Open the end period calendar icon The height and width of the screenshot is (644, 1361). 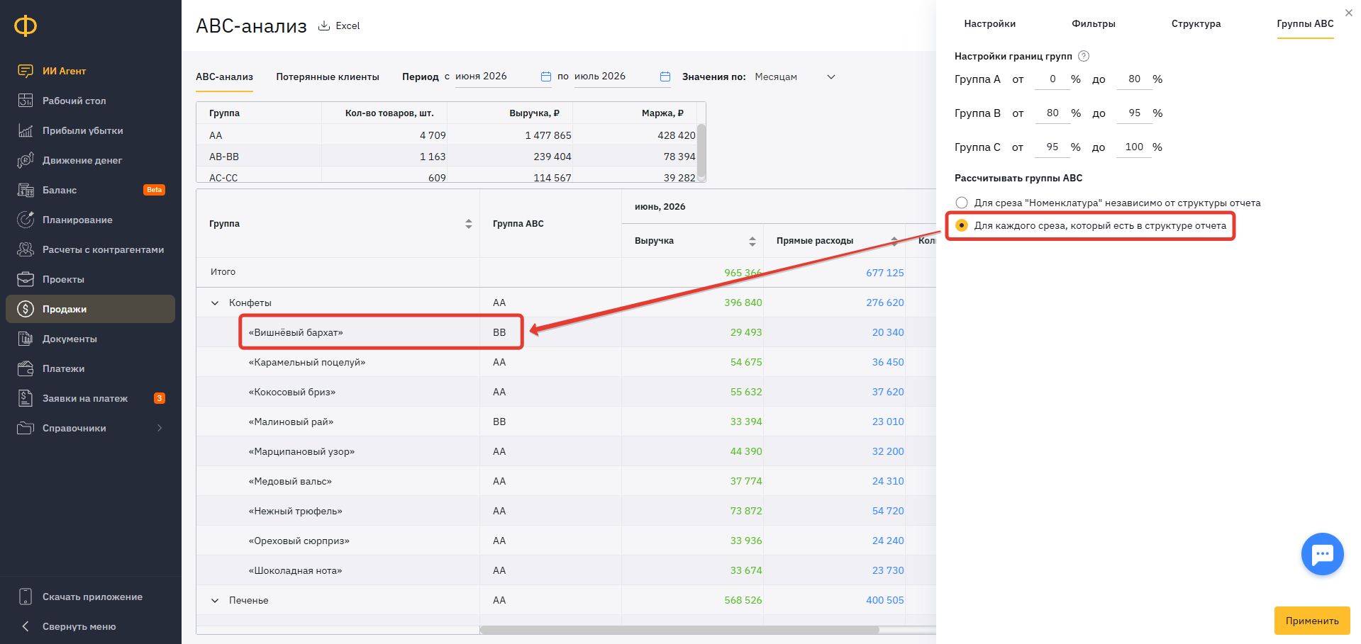pyautogui.click(x=665, y=77)
